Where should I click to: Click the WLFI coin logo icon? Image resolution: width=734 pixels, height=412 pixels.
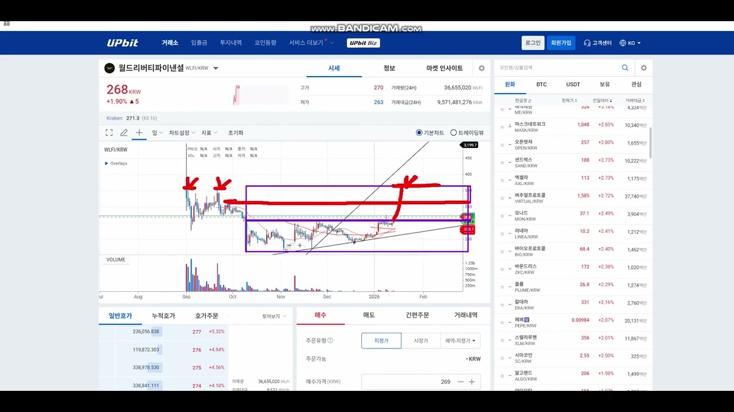(x=110, y=68)
